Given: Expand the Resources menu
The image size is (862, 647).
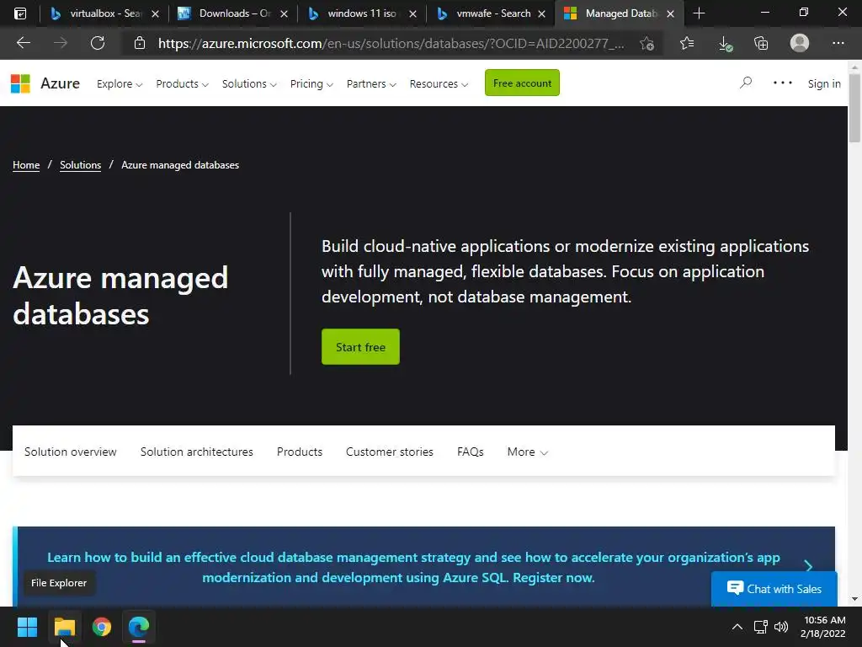Looking at the screenshot, I should tap(439, 83).
